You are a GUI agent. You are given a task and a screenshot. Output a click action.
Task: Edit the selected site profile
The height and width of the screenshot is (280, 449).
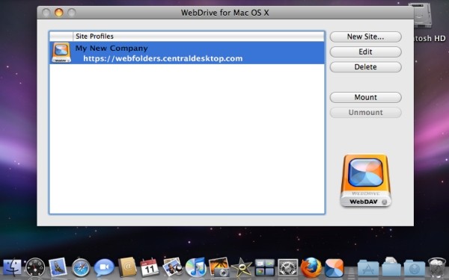coord(366,52)
